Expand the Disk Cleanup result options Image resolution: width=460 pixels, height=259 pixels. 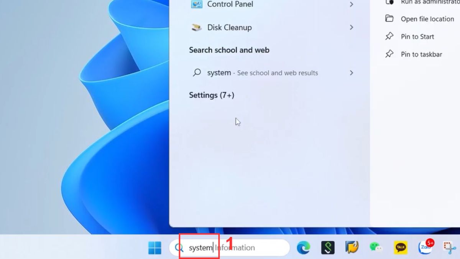click(x=352, y=27)
